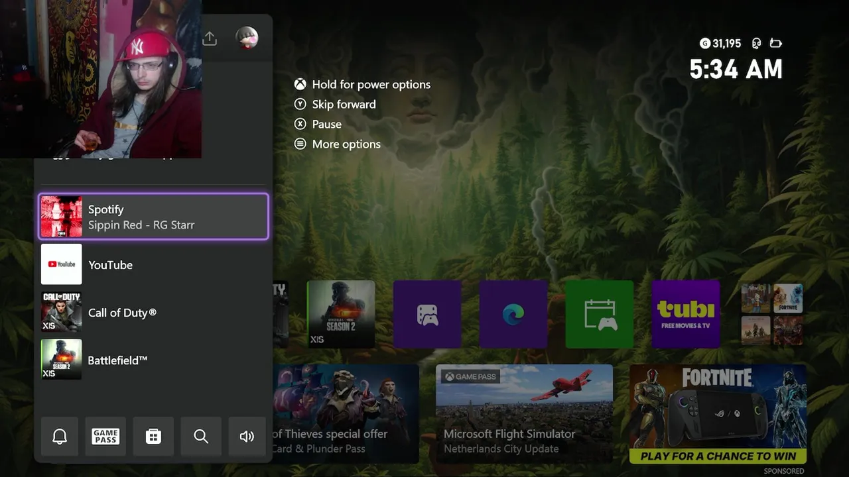Click the GAME PASS badge on Flight Simulator
This screenshot has width=849, height=477.
[x=471, y=376]
